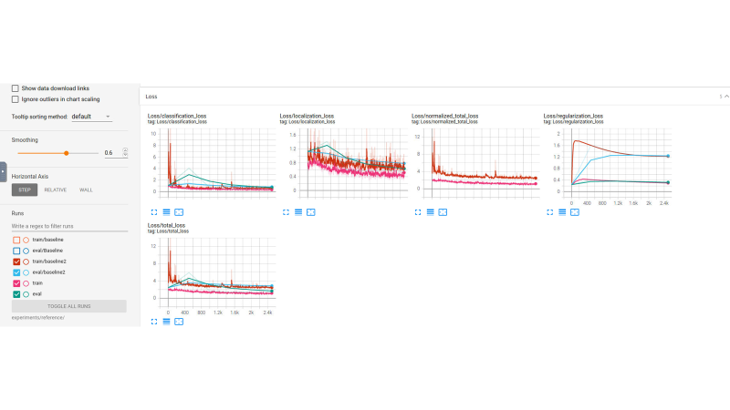The height and width of the screenshot is (410, 730).
Task: Fit domain to data on total_loss chart
Action: (x=179, y=322)
